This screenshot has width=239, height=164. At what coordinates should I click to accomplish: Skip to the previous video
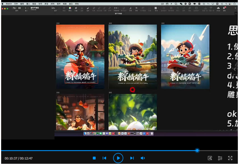104,158
